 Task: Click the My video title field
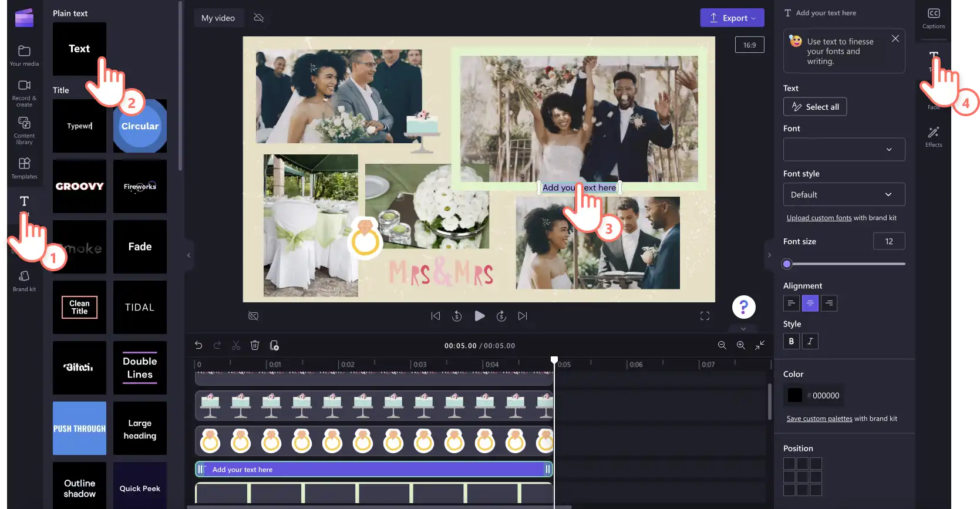point(218,18)
